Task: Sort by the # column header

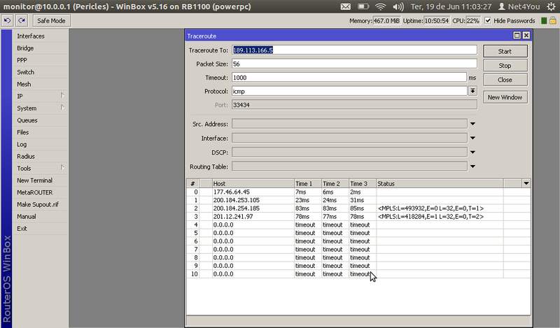Action: [x=193, y=183]
